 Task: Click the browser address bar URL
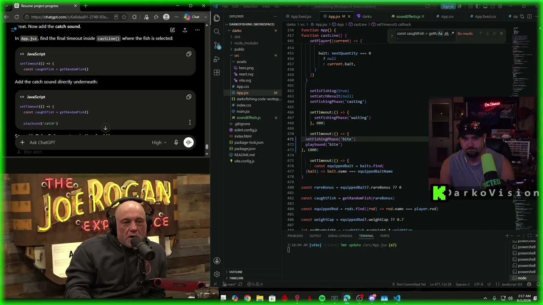click(70, 17)
